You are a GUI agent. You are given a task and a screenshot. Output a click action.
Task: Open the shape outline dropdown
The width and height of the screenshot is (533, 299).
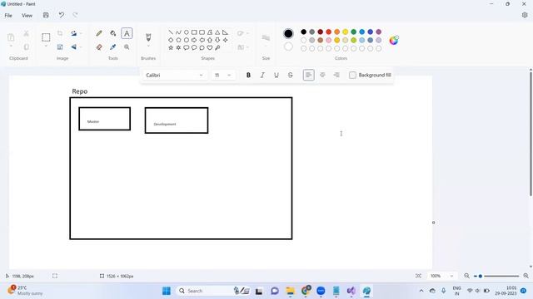click(x=242, y=33)
